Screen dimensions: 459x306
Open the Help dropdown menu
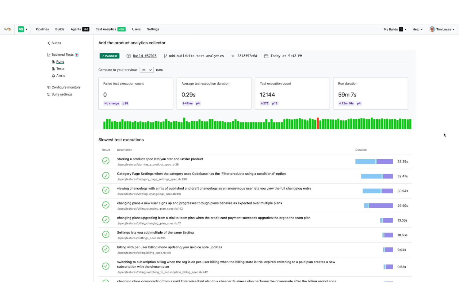(417, 29)
